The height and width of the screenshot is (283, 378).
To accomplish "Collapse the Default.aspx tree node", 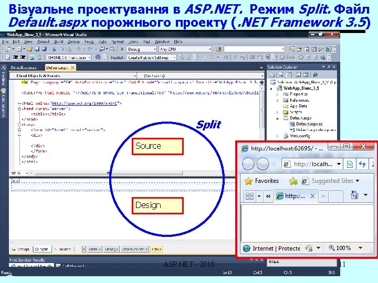I will (x=277, y=118).
